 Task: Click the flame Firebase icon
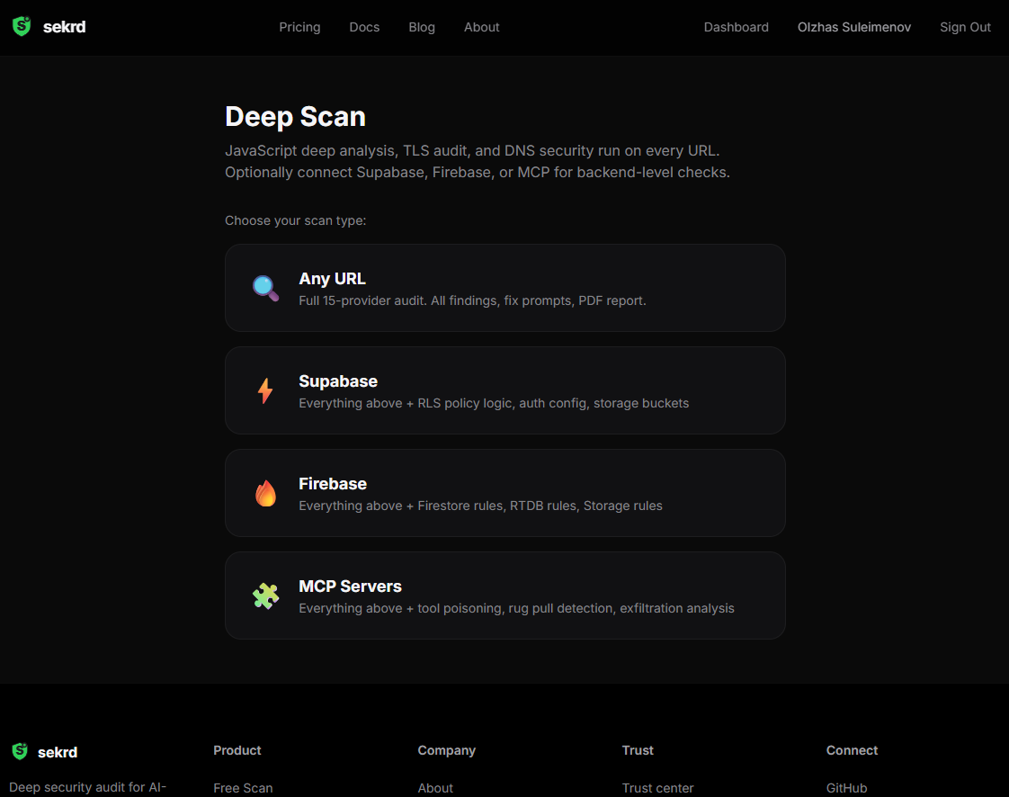(x=265, y=493)
